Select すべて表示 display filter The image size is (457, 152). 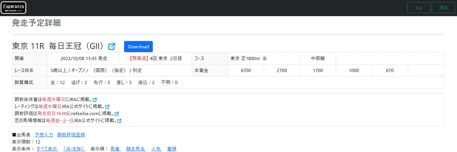point(47,149)
